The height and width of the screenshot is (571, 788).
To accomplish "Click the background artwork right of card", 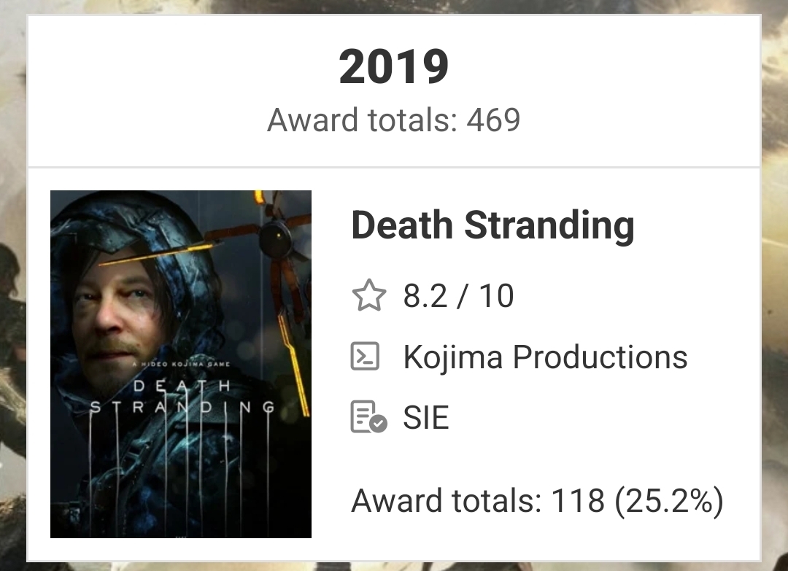I will click(x=775, y=292).
